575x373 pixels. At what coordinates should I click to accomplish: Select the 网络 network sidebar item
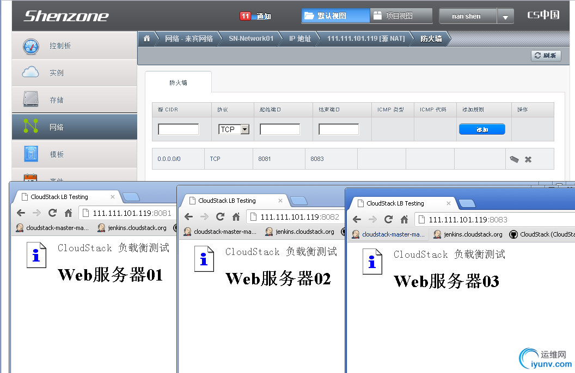(x=75, y=127)
